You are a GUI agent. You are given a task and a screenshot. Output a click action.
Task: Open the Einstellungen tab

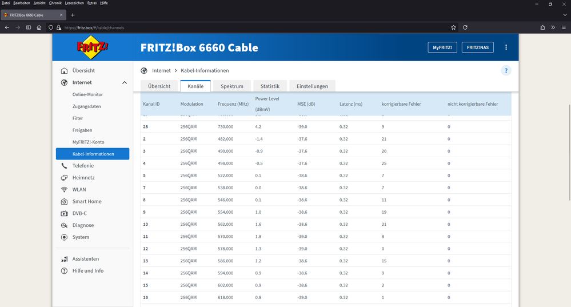point(312,86)
